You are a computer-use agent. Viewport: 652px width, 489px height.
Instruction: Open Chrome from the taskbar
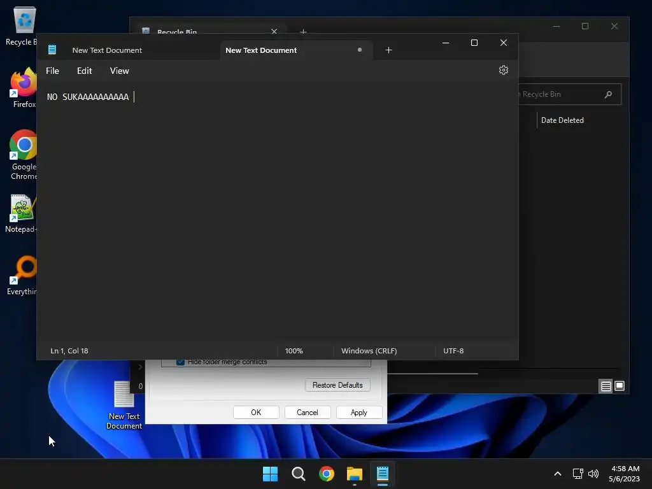click(x=327, y=474)
